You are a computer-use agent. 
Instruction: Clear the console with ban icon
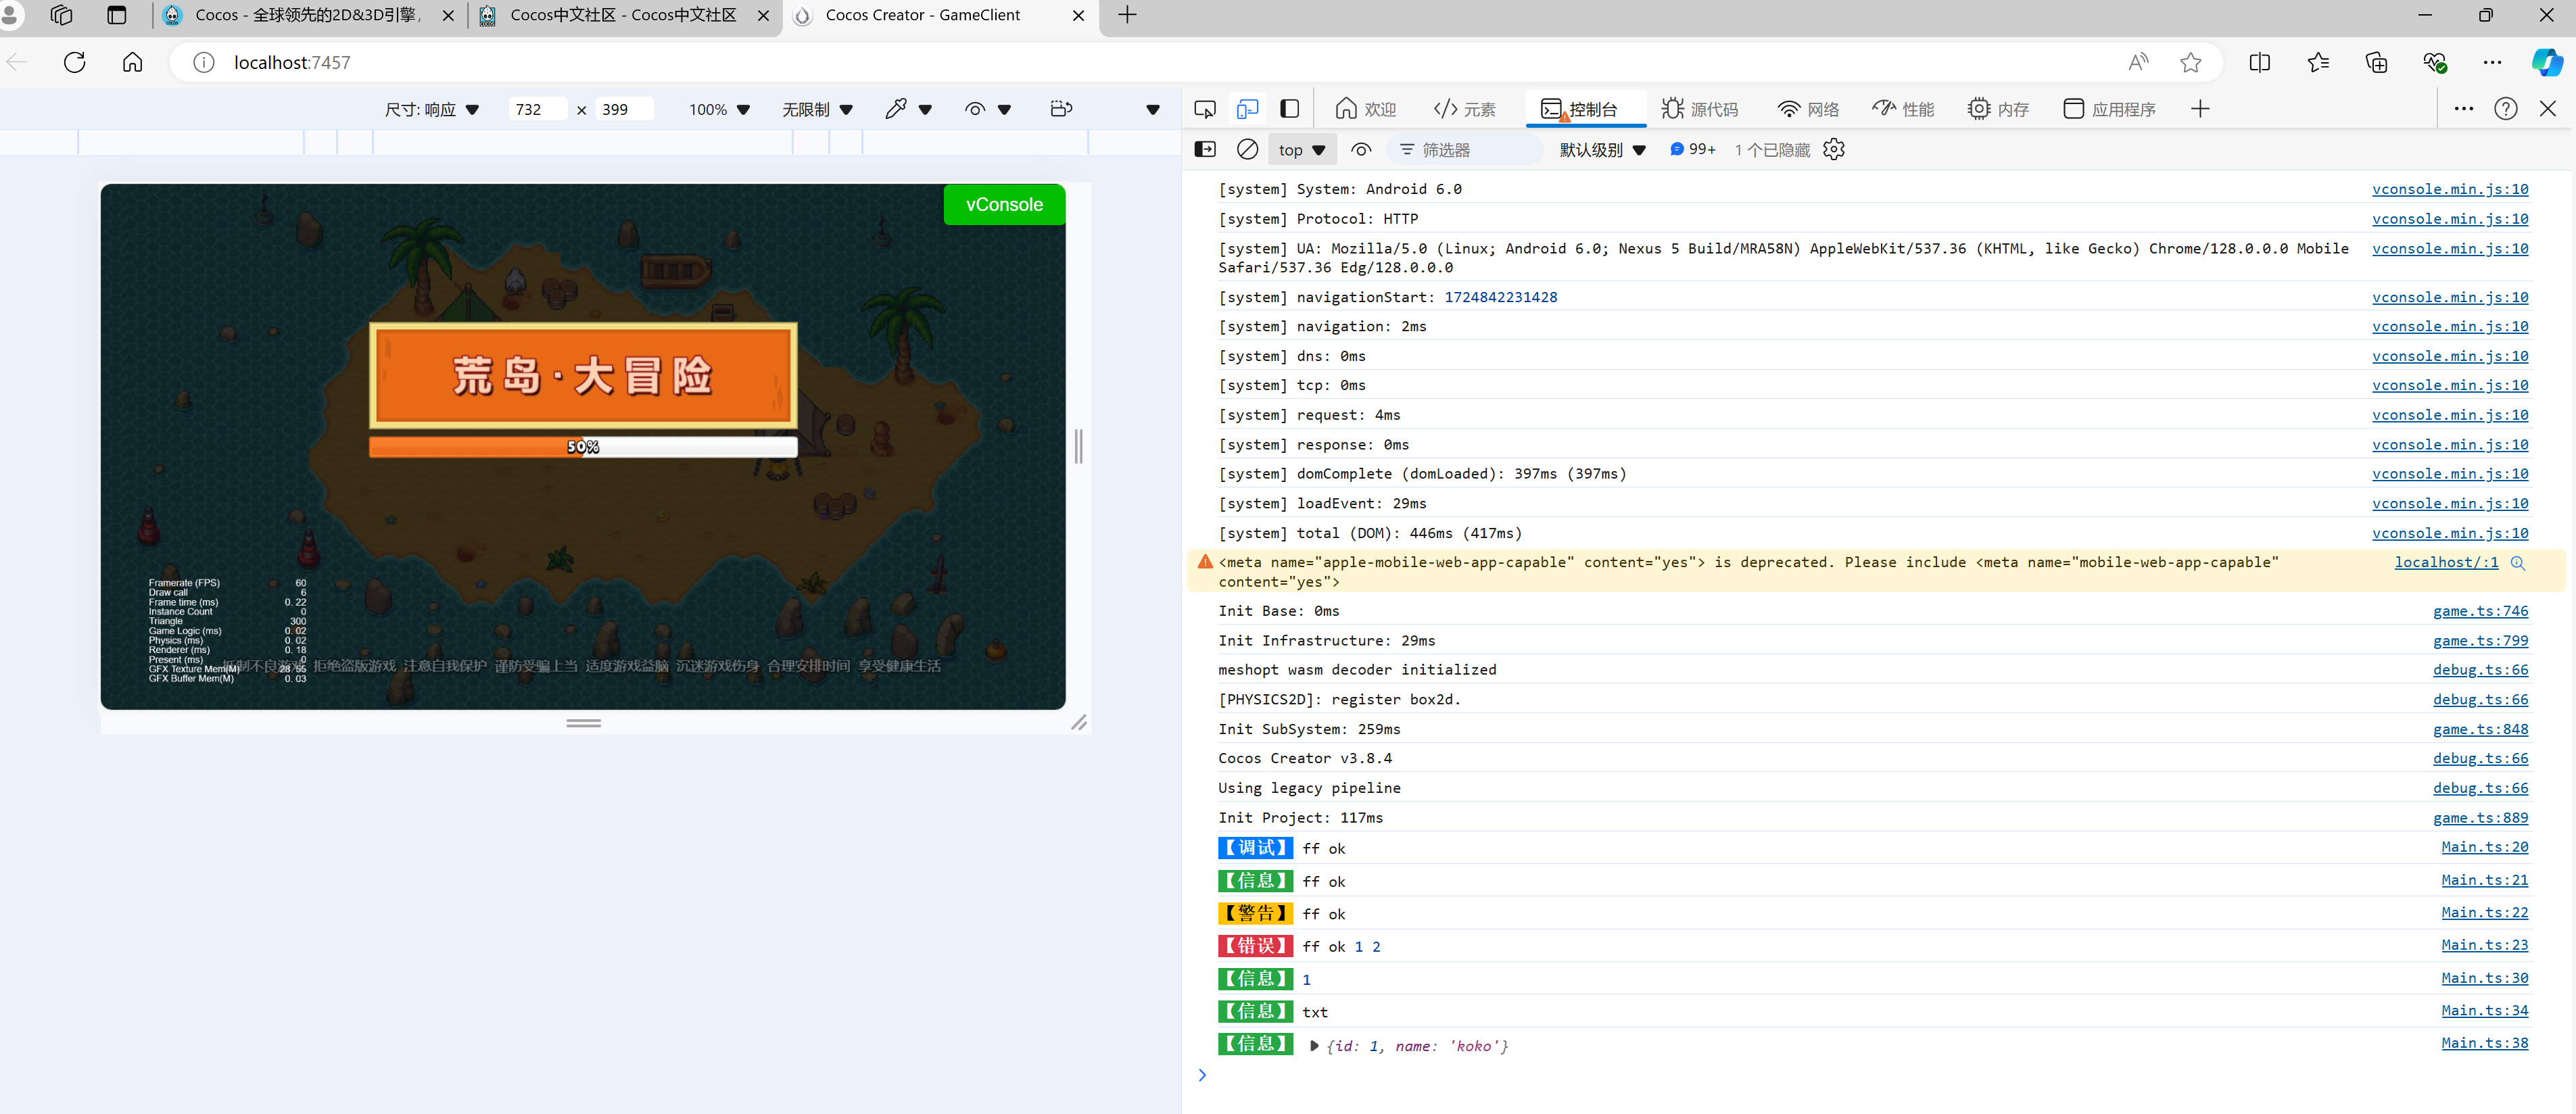(x=1247, y=150)
